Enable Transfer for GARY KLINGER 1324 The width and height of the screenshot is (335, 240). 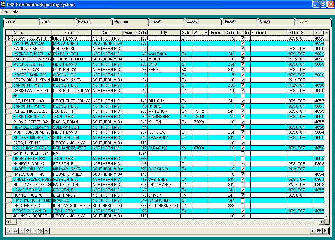[242, 153]
